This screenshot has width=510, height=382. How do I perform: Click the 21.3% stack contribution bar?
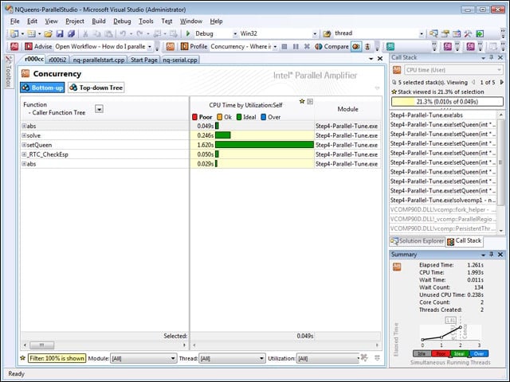click(x=447, y=102)
